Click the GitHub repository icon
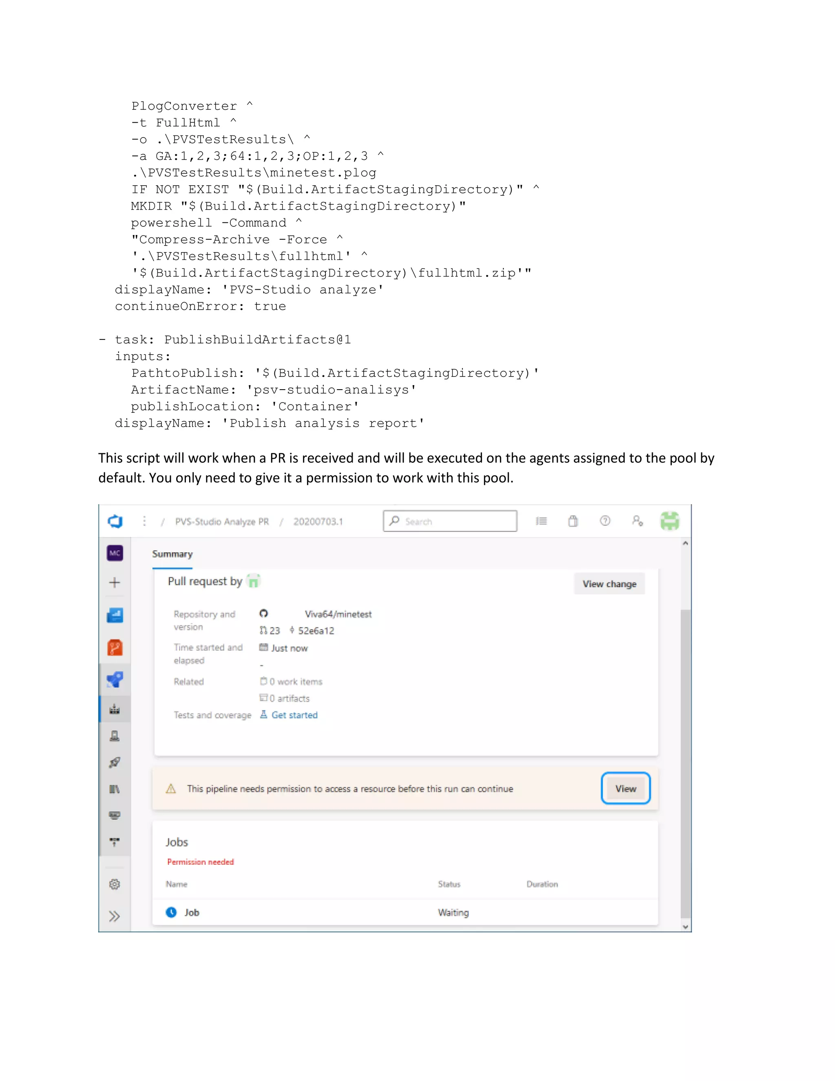The height and width of the screenshot is (1081, 835). click(x=264, y=613)
